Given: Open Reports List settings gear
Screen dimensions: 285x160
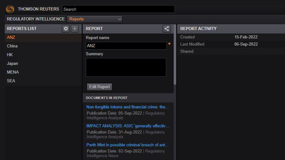Looking at the screenshot, I should [x=65, y=29].
